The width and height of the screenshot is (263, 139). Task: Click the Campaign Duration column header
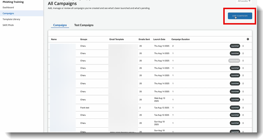(180, 39)
